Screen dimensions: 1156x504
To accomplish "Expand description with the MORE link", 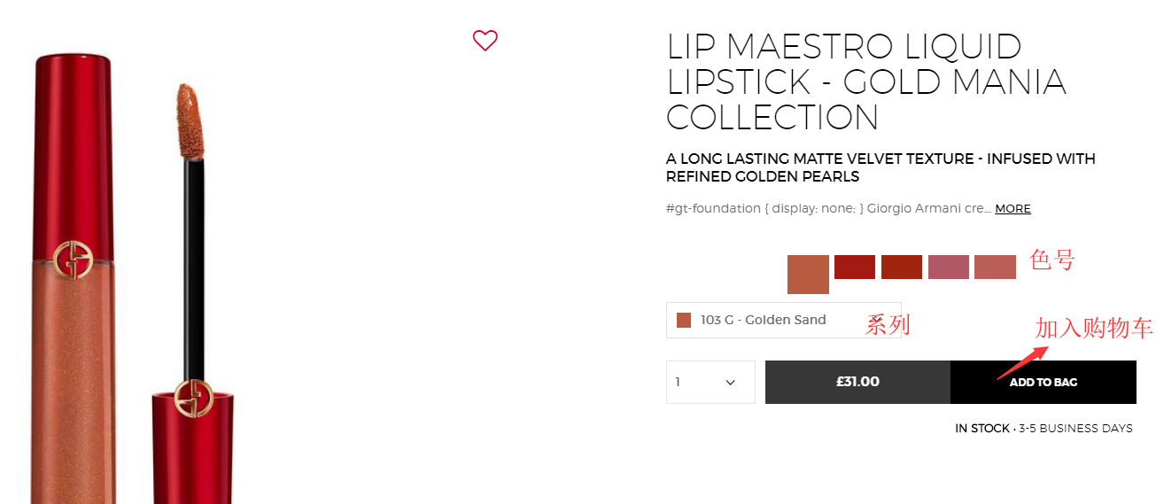I will click(1012, 209).
